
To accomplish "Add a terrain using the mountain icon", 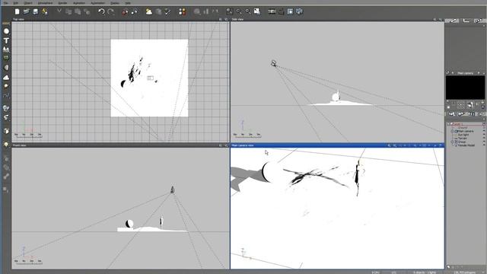I will (6, 49).
